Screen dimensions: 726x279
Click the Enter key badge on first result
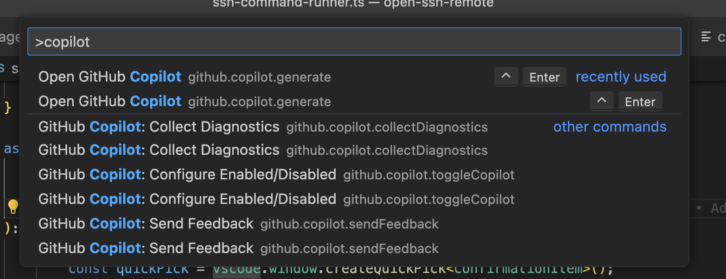coord(544,76)
